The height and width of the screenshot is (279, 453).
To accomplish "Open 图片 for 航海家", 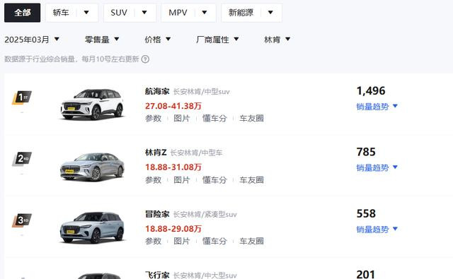I will point(181,118).
